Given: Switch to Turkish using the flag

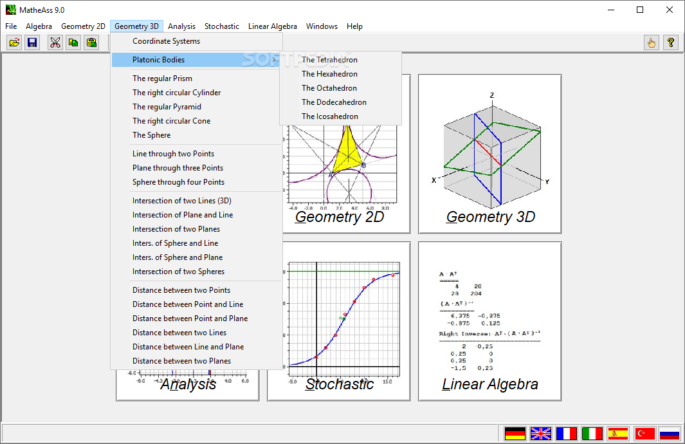Looking at the screenshot, I should (x=644, y=434).
